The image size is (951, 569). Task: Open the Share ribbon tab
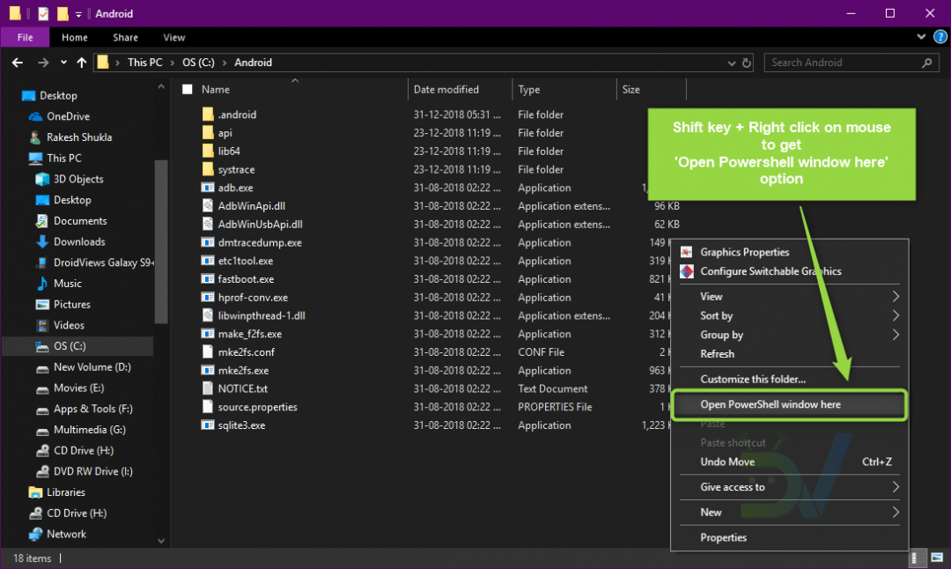point(126,38)
